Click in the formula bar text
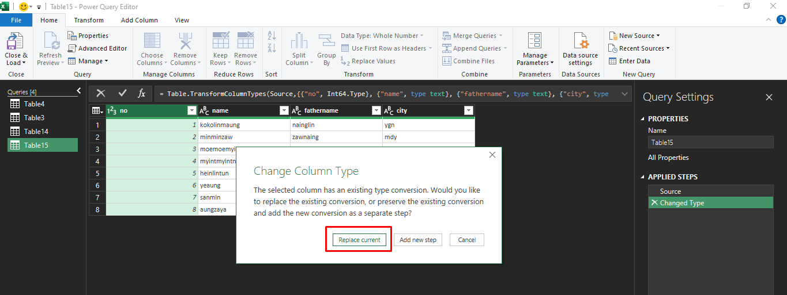Viewport: 787px width, 295px height. [385, 94]
